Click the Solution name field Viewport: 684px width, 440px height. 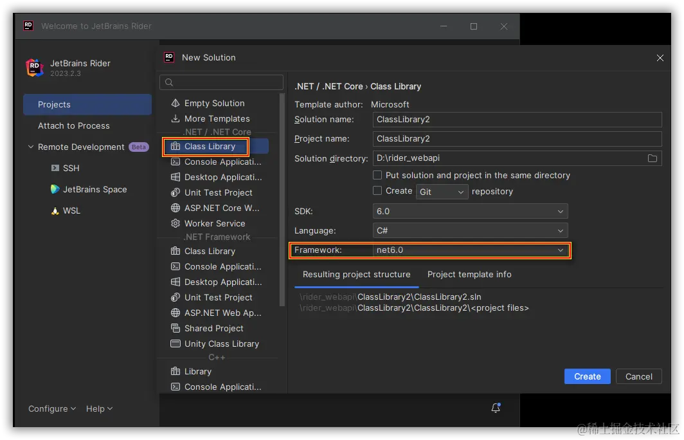[x=517, y=119]
